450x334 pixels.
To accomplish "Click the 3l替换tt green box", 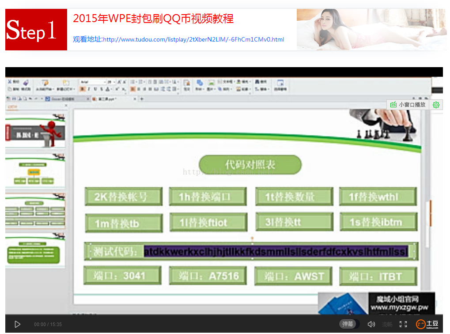I will pos(294,222).
